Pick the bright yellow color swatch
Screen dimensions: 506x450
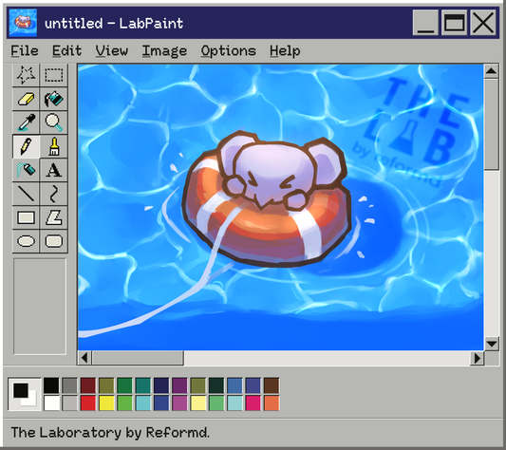[106, 403]
